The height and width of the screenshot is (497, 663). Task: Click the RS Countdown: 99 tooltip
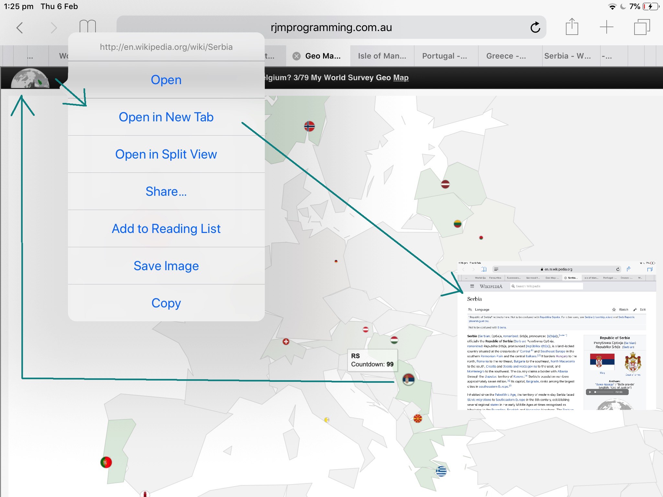pos(373,360)
